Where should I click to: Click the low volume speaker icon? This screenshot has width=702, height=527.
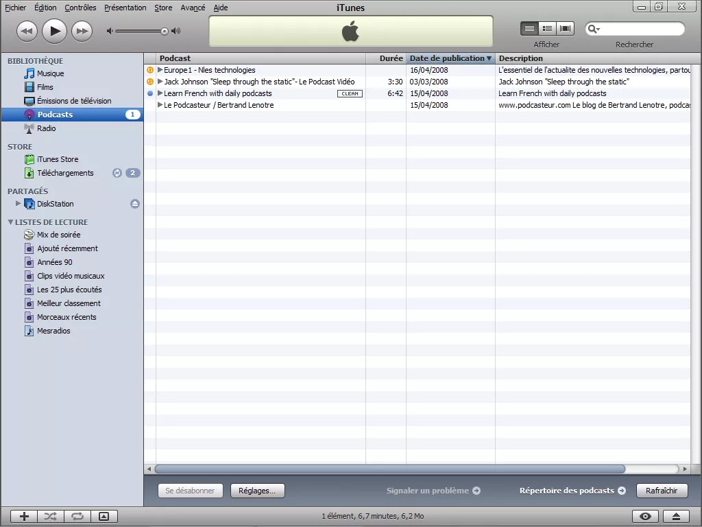(x=110, y=31)
